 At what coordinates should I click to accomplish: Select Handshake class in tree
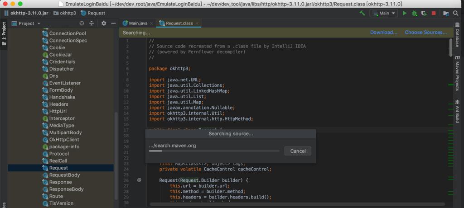point(59,97)
